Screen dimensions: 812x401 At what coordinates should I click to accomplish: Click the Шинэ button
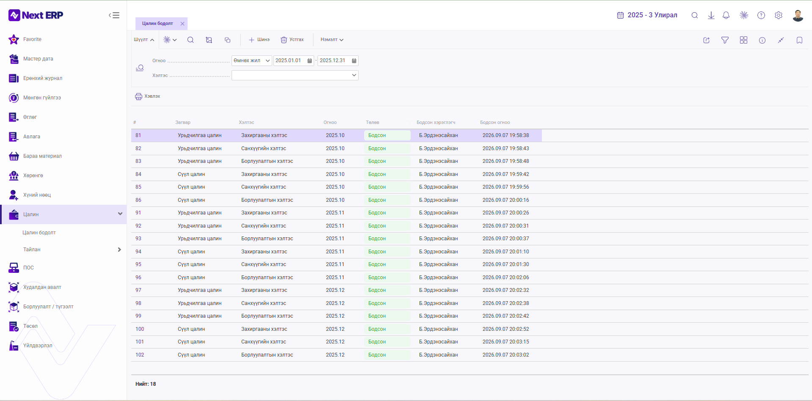point(259,40)
